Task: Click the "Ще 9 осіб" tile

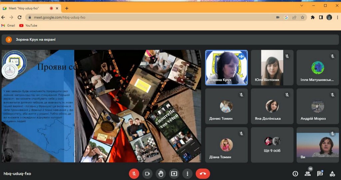Action: (x=272, y=144)
